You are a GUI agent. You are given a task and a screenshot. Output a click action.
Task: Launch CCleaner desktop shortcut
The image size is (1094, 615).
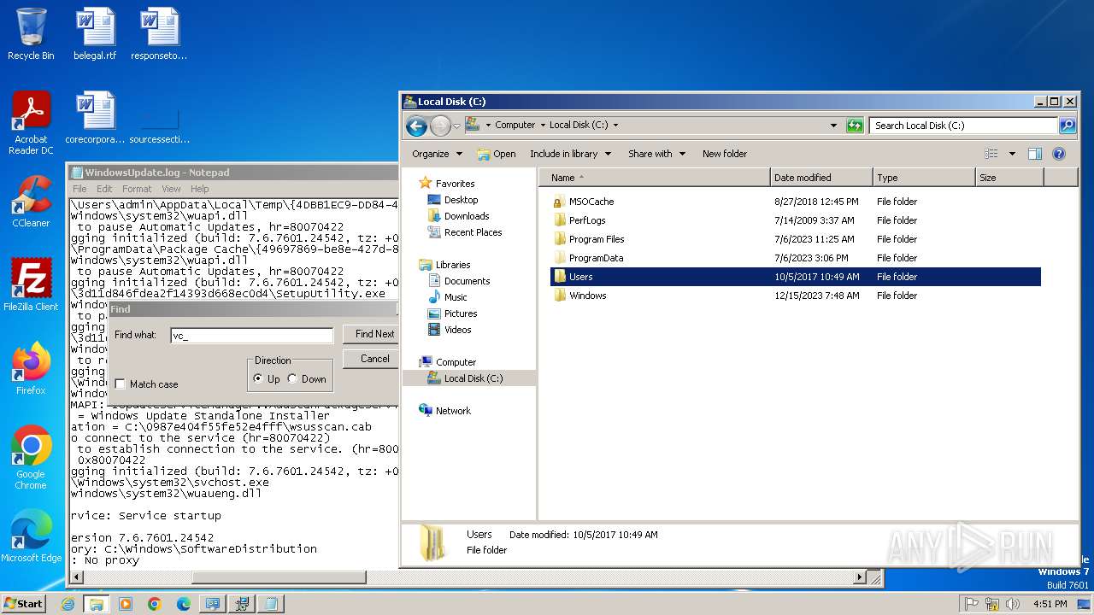[x=31, y=202]
